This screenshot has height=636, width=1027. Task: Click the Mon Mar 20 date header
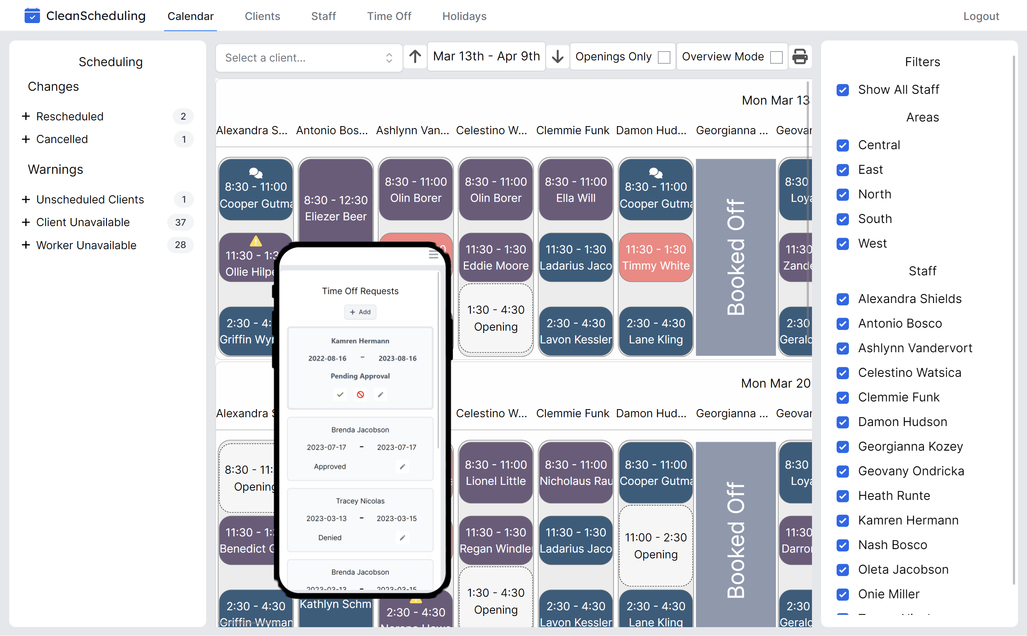775,383
